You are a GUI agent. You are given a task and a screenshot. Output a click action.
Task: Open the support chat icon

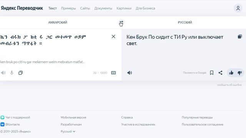(2, 117)
